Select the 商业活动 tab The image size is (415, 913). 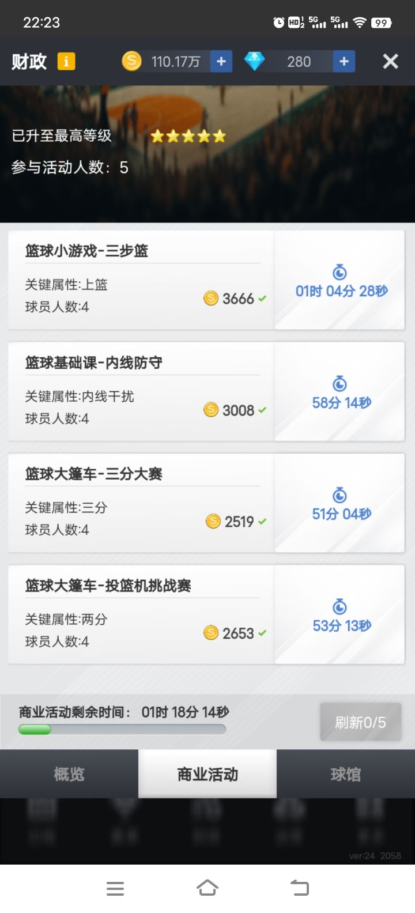coord(207,774)
